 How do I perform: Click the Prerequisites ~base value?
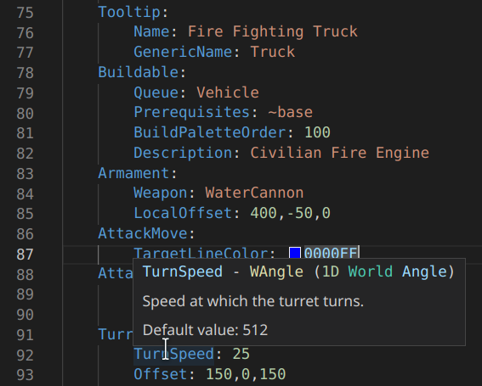(x=290, y=112)
